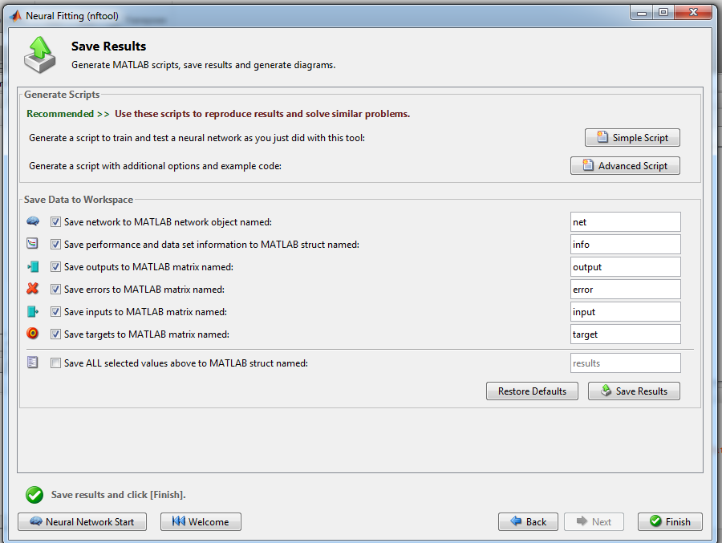Generate a Simple Script
Viewport: 722px width, 543px height.
[x=632, y=138]
